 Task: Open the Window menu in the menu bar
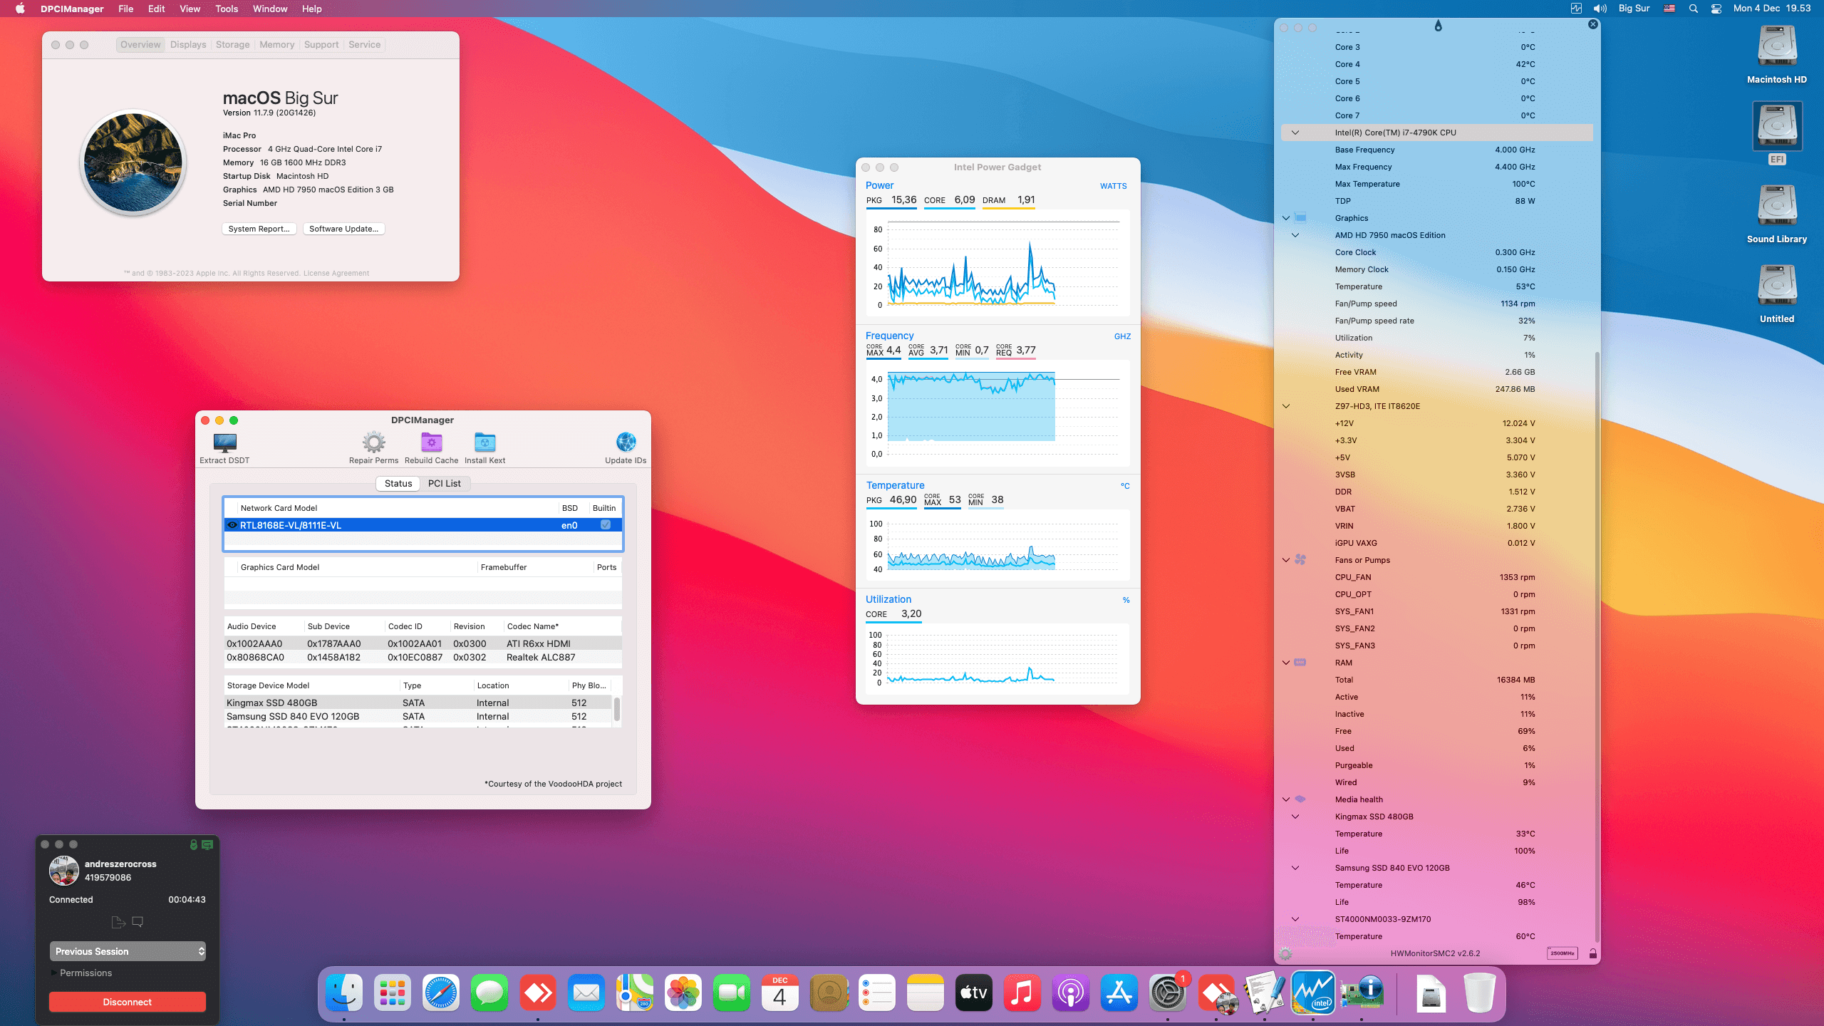pos(270,9)
